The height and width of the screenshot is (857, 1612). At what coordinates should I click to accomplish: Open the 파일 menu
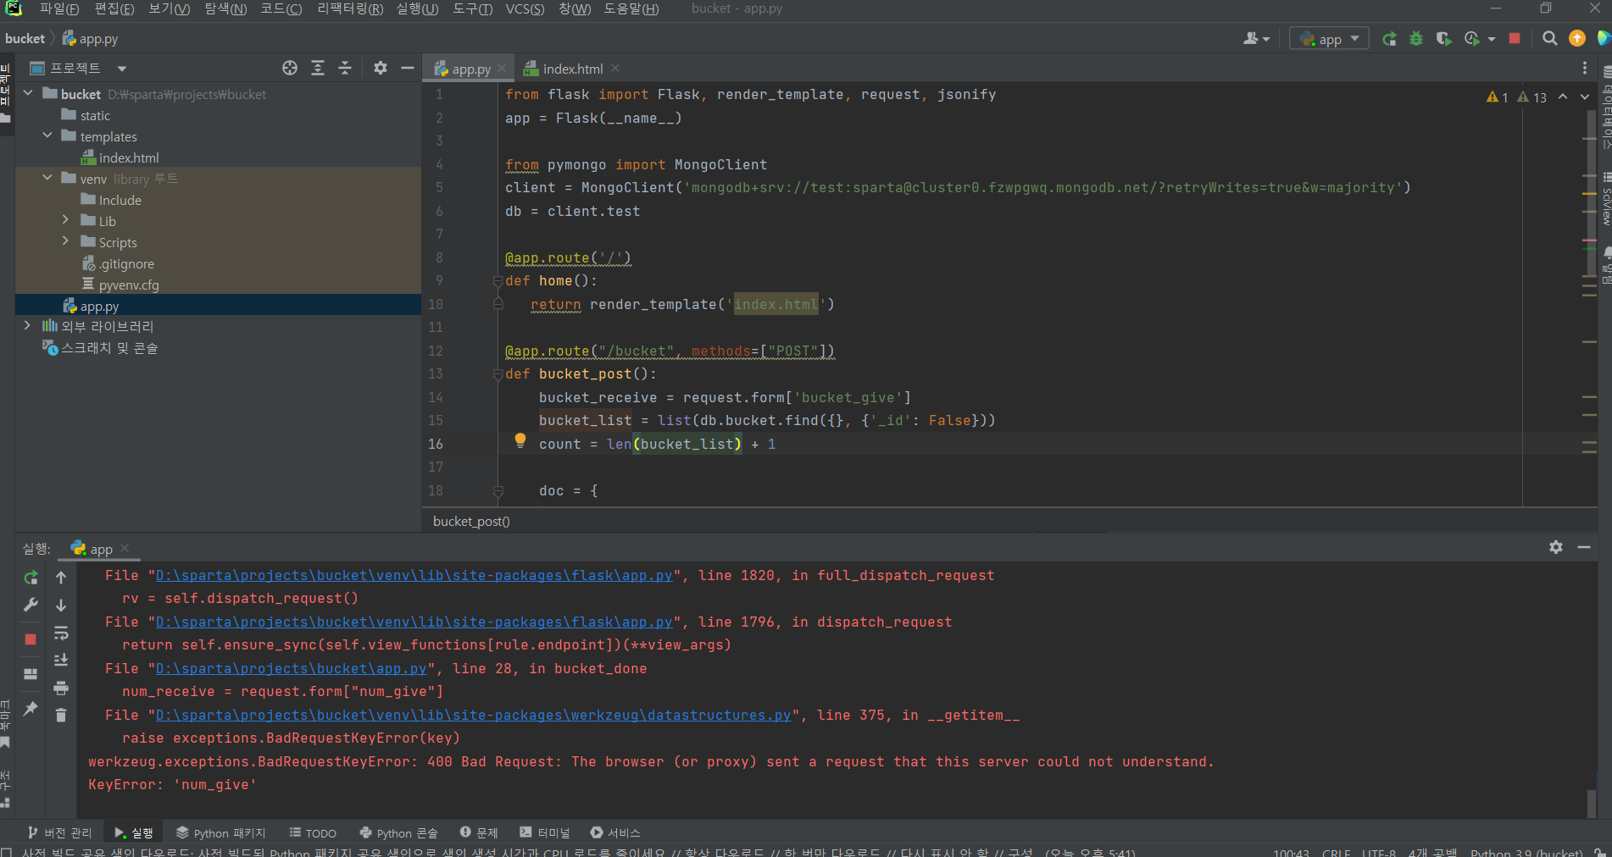click(58, 8)
